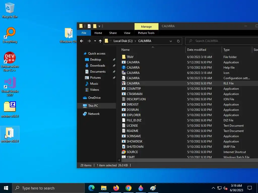Launch Microsoft Edge from taskbar

coord(91,188)
